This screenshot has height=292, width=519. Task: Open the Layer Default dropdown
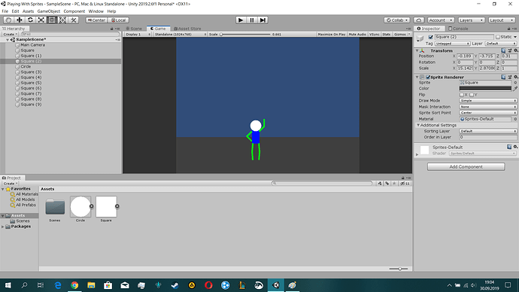coord(501,44)
